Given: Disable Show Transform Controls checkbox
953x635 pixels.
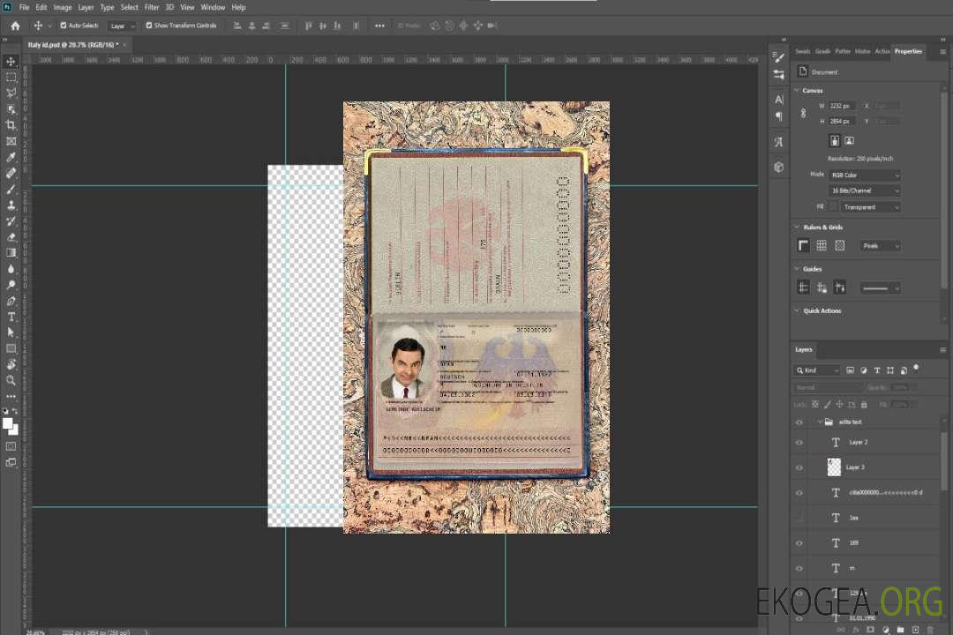Looking at the screenshot, I should [x=148, y=26].
